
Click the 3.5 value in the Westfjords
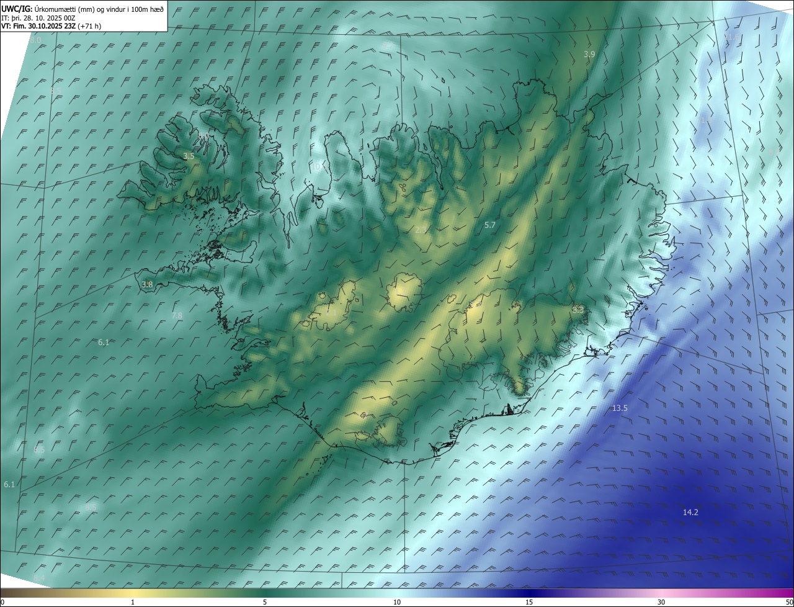(189, 156)
